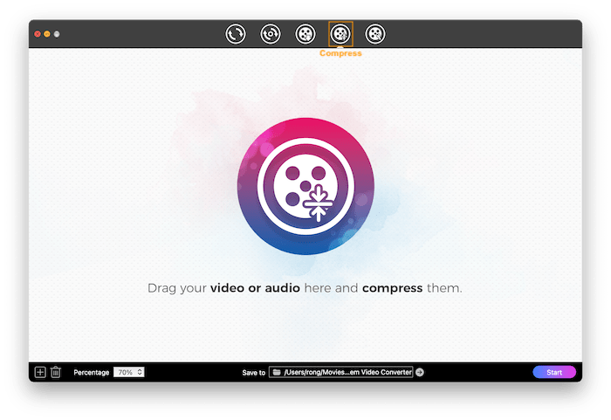
Task: Select the video Download tab icon
Action: 305,34
